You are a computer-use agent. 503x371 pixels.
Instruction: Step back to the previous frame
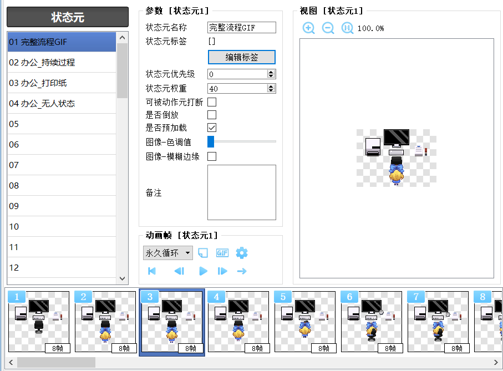[179, 271]
